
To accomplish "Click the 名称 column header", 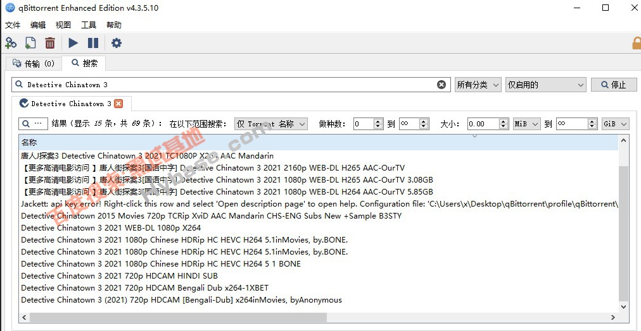I will click(x=319, y=143).
